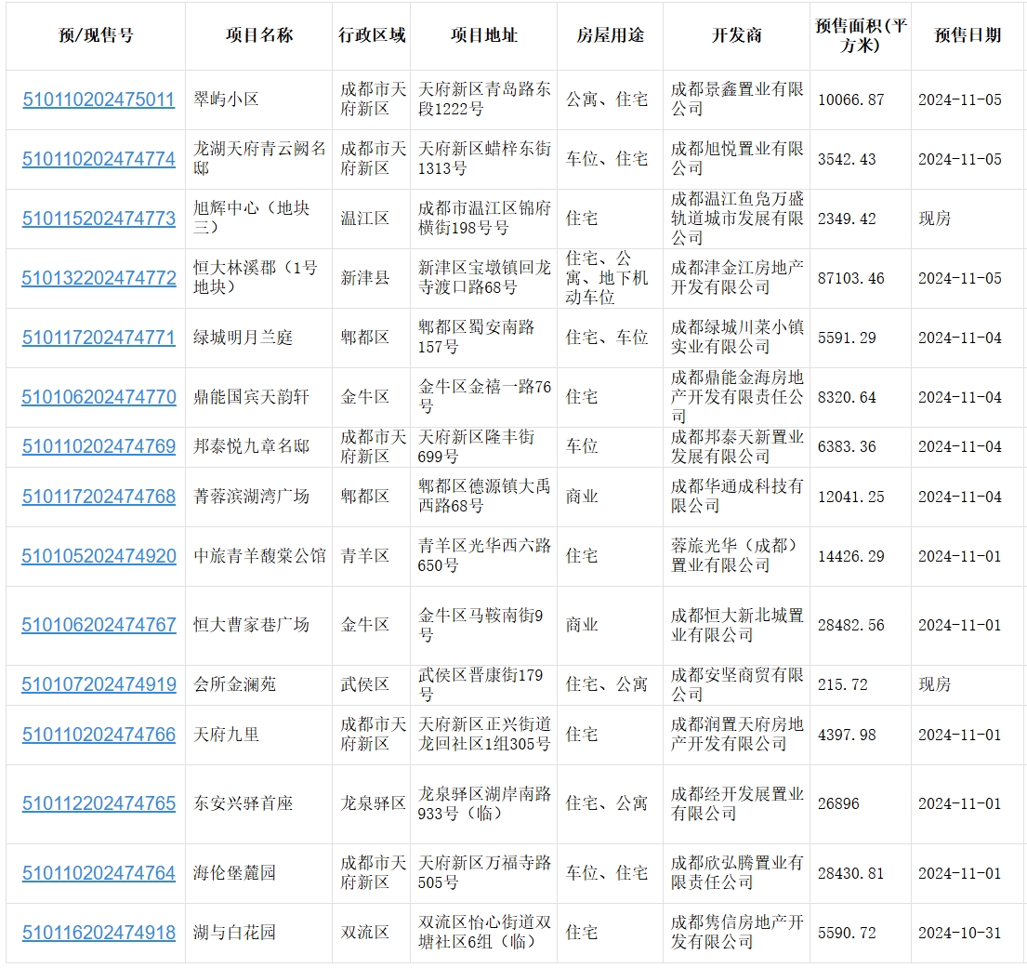Viewport: 1027px width, 968px height.
Task: Select project name 恒大曹家巷广场
Action: tap(251, 625)
